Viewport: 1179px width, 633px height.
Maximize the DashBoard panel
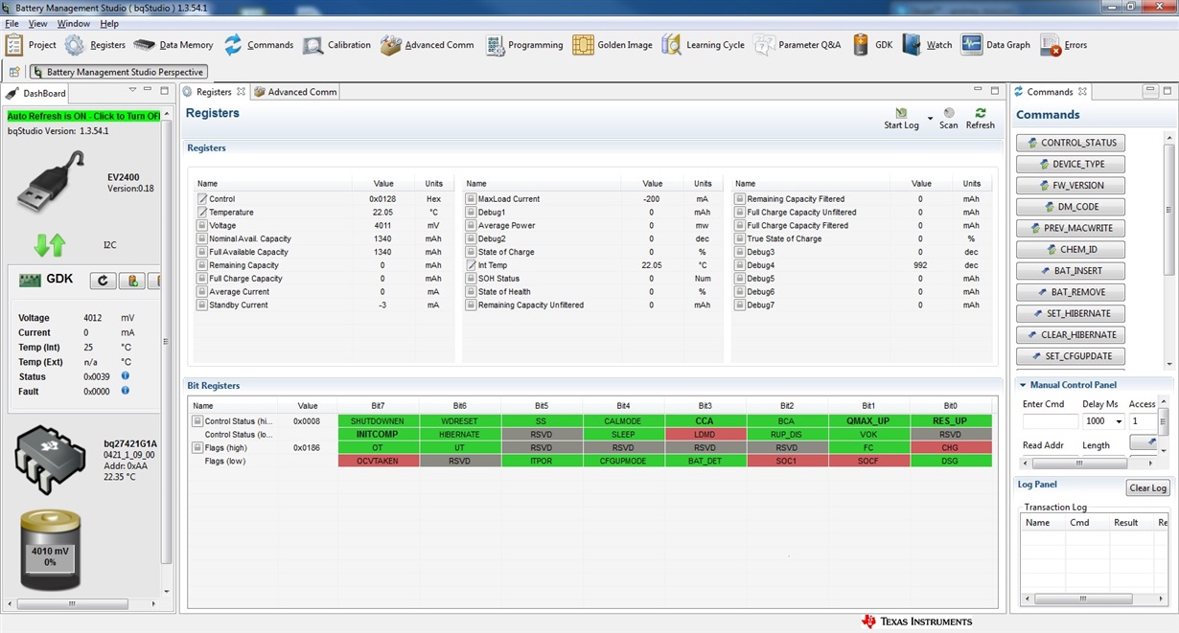pos(163,90)
